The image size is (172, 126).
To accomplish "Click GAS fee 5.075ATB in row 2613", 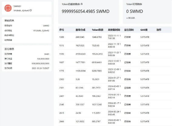I will tap(145, 113).
